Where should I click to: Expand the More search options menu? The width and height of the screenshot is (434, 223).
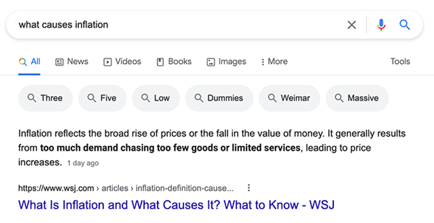(274, 62)
